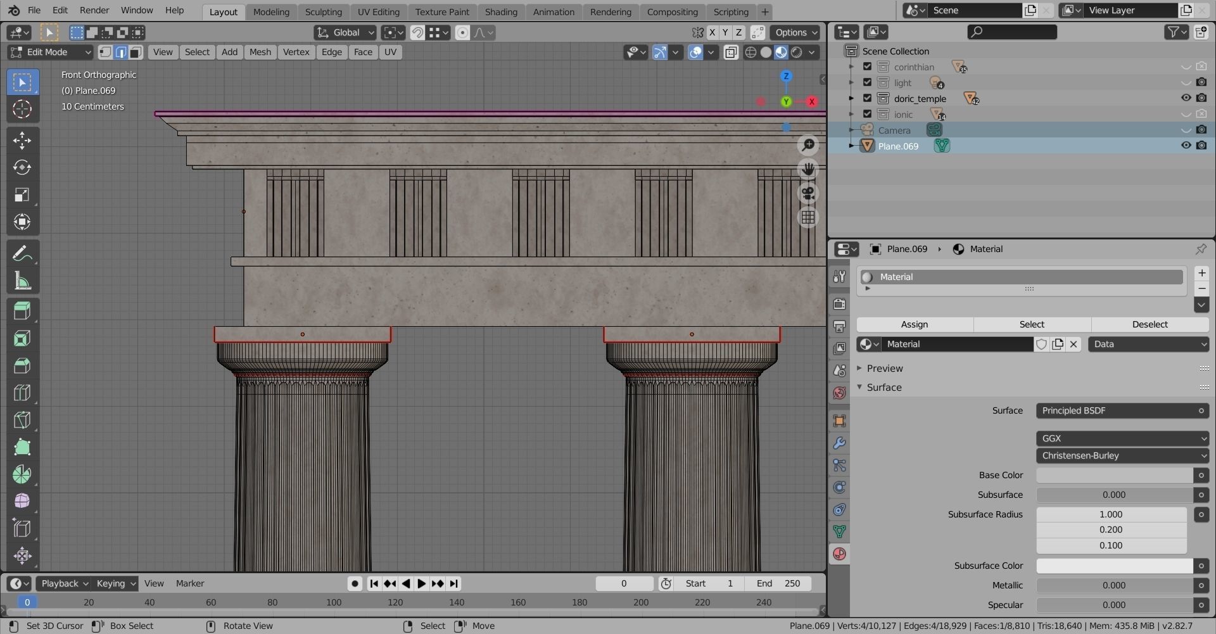
Task: Click the Deselect material button
Action: point(1149,324)
